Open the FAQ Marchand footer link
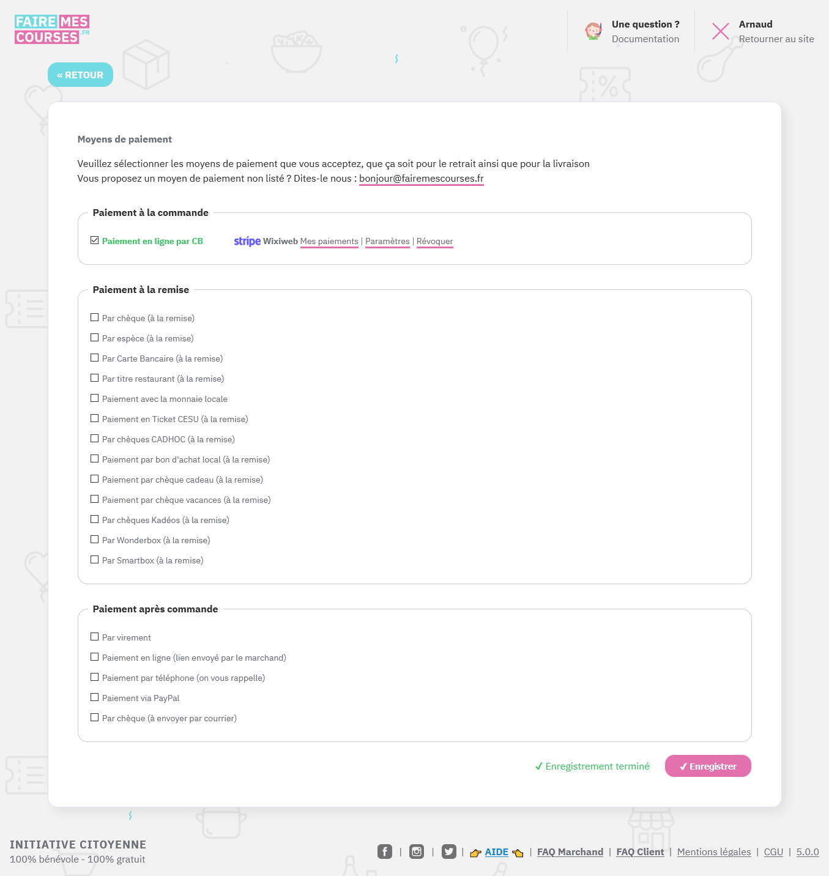This screenshot has height=876, width=829. click(570, 852)
